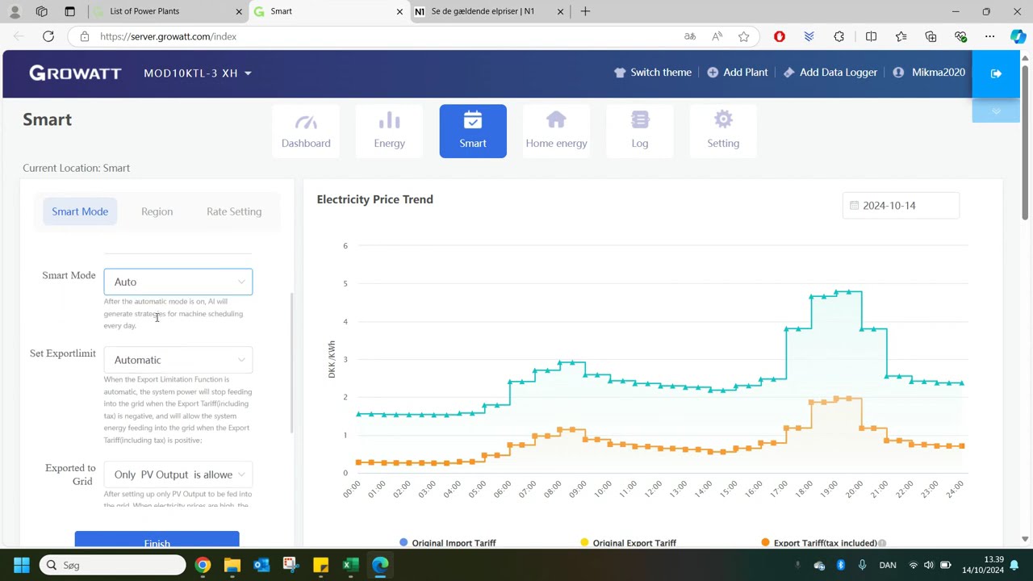The height and width of the screenshot is (581, 1033).
Task: Open Edge Copilot sidebar icon
Action: click(x=1018, y=36)
